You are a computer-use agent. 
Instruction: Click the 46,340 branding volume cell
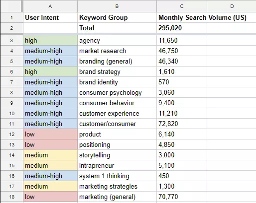click(x=182, y=61)
